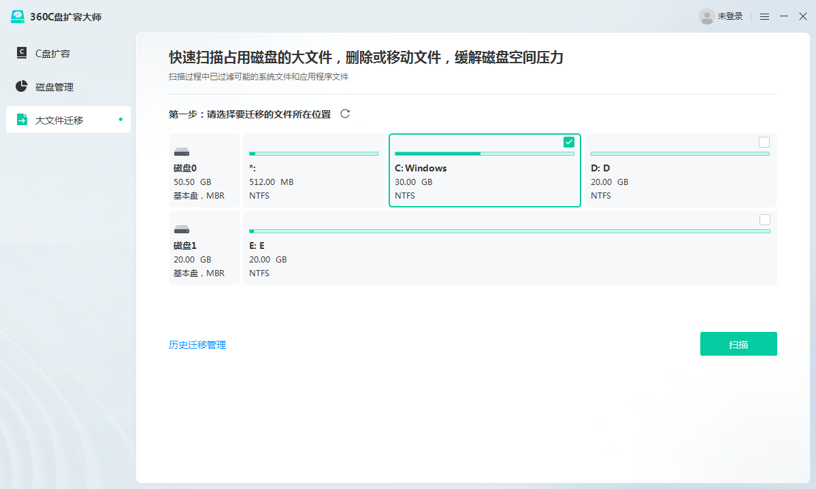The height and width of the screenshot is (489, 816).
Task: Open the C盘扩容 tab
Action: click(x=53, y=53)
